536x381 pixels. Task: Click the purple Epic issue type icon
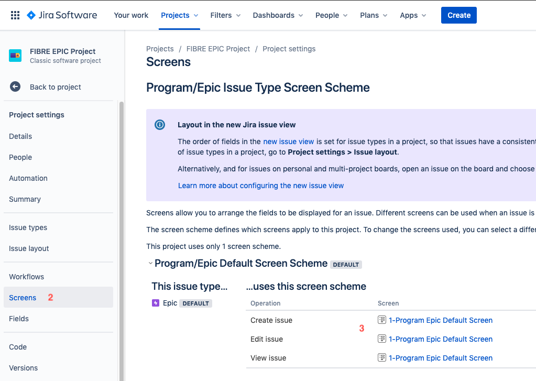[x=156, y=303]
